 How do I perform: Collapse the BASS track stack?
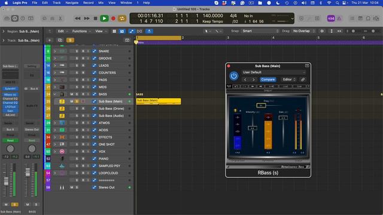[x=55, y=94]
